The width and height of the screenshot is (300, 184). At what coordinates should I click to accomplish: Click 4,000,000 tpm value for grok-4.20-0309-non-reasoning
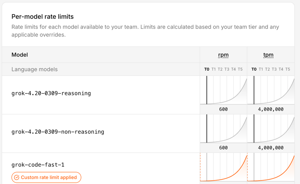(271, 148)
